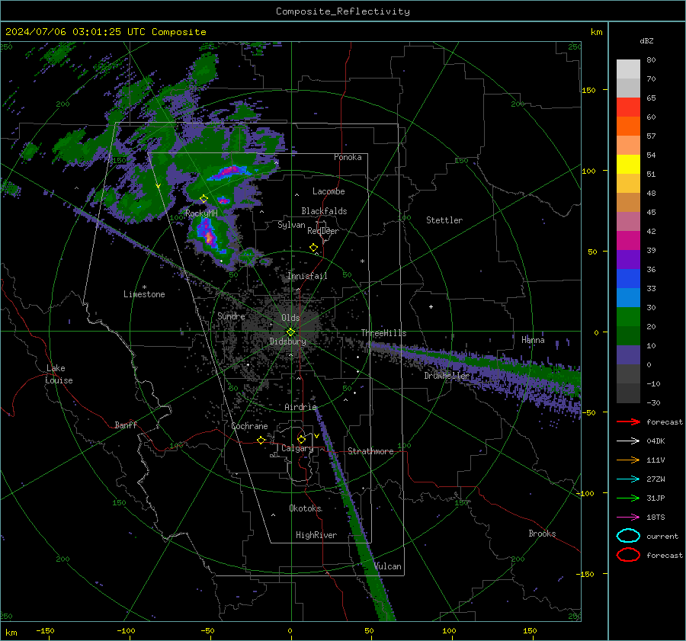This screenshot has height=641, width=686.
Task: Click the Innisfail city label
Action: 307,276
